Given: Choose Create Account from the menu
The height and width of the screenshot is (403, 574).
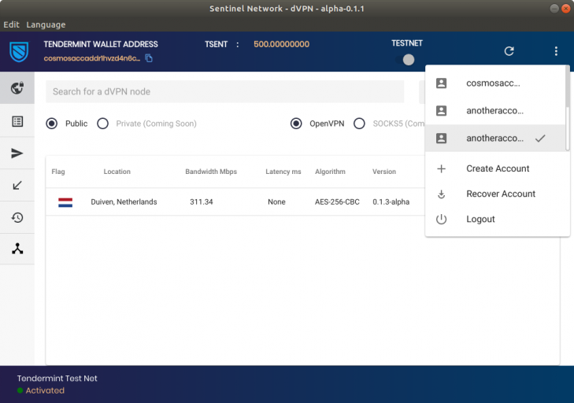Looking at the screenshot, I should [498, 168].
